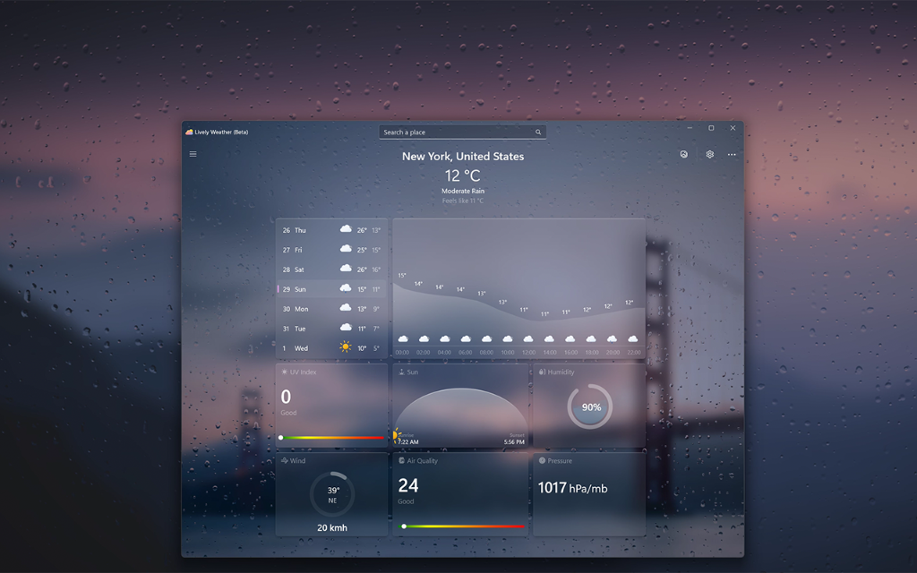Click the cloud icon on Sun row
The width and height of the screenshot is (917, 573).
click(x=346, y=288)
